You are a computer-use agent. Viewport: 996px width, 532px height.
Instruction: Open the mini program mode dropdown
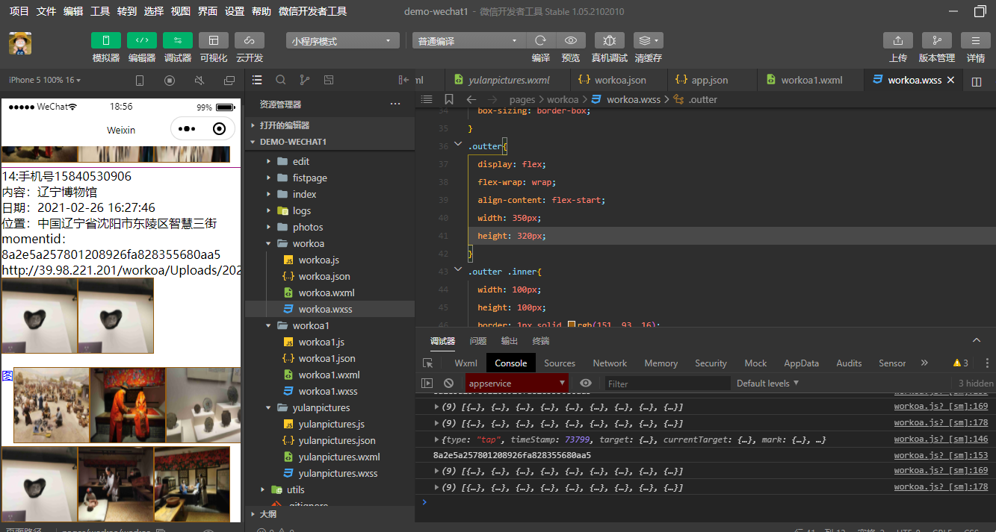[x=343, y=41]
